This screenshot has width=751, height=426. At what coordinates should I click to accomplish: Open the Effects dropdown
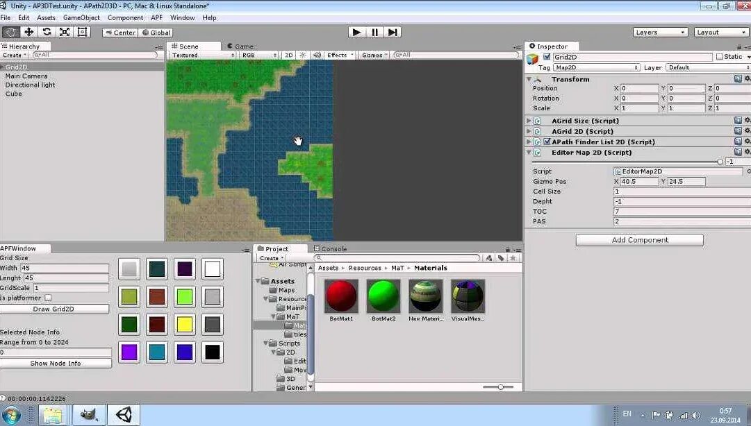pos(340,56)
